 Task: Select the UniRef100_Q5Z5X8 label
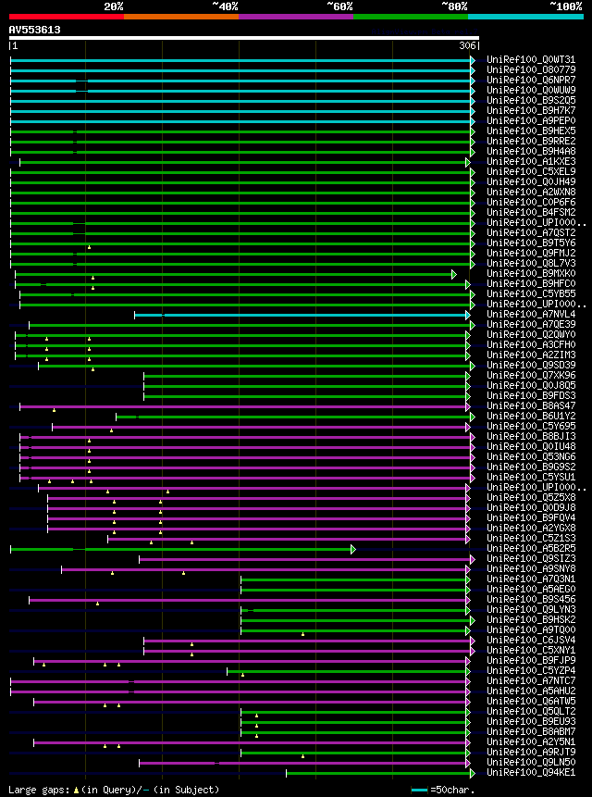coord(531,498)
